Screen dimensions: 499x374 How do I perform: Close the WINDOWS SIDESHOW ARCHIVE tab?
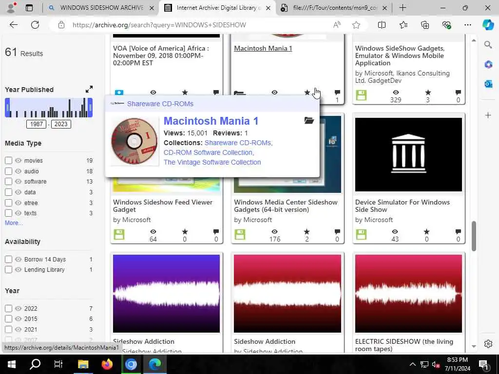click(152, 8)
